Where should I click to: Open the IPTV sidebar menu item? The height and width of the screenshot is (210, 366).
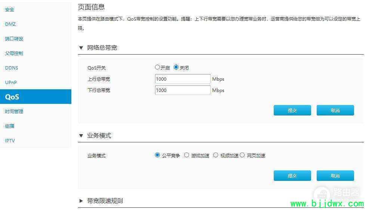(x=10, y=140)
